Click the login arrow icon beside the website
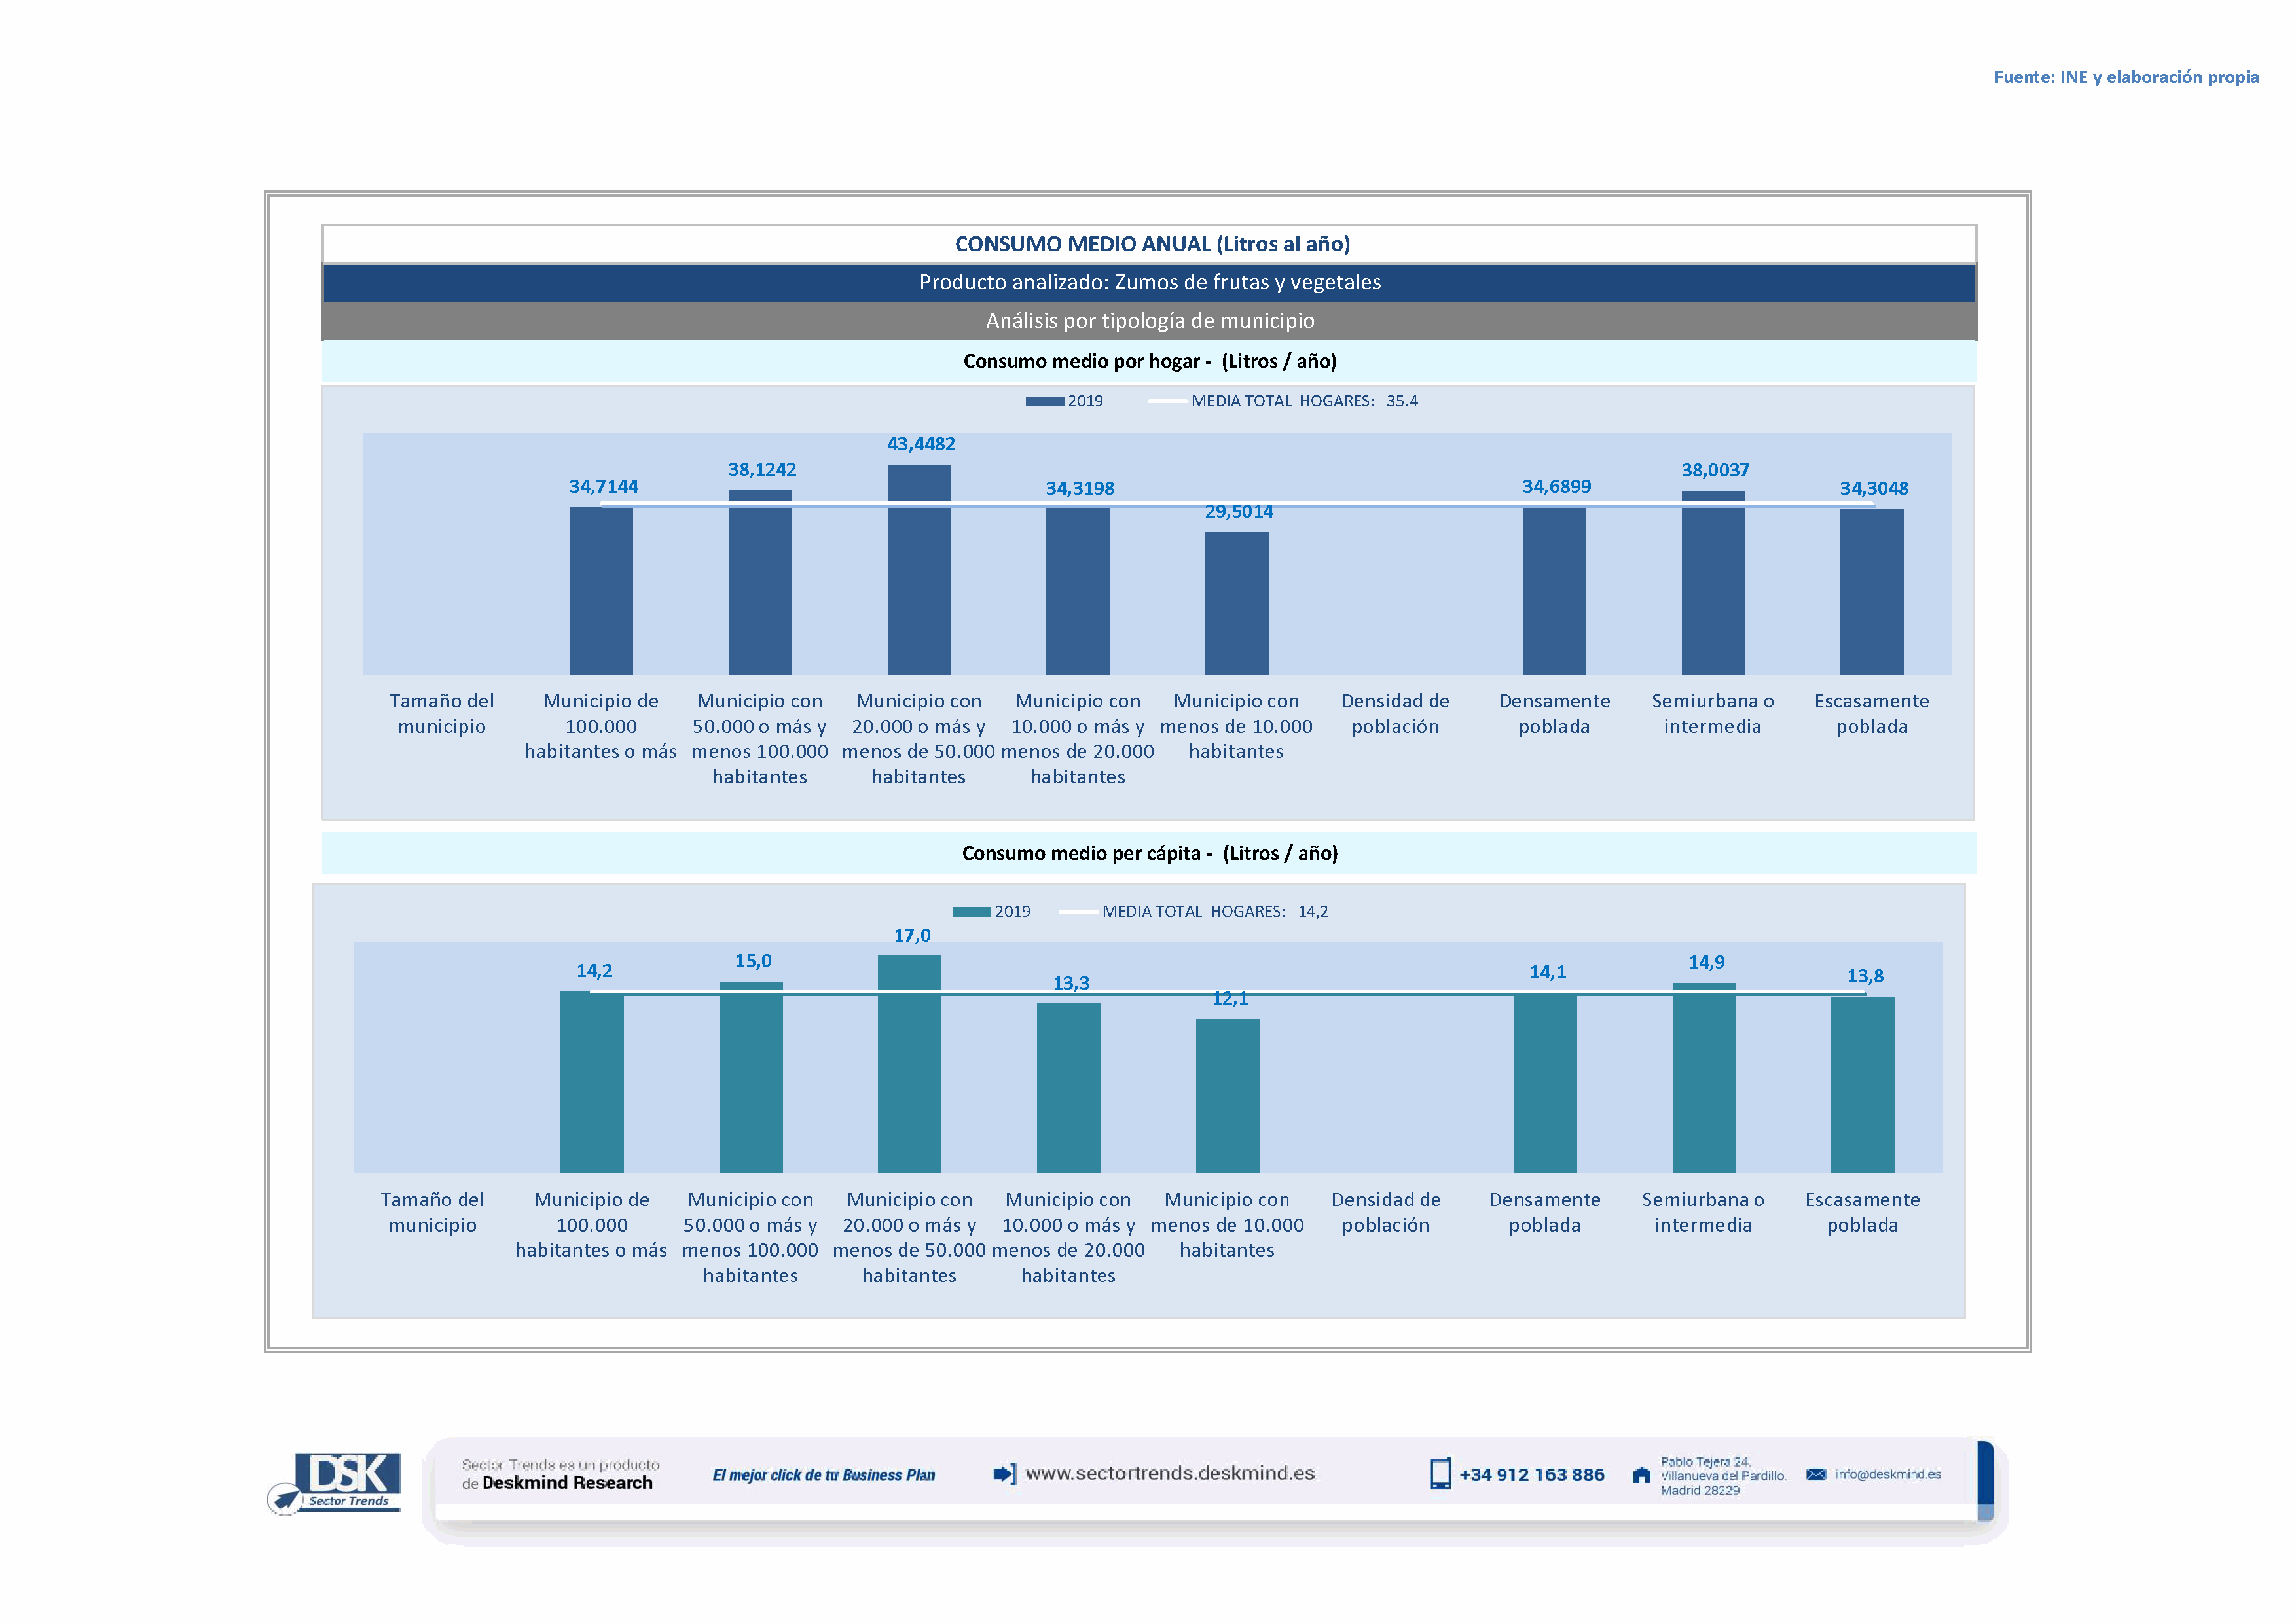Viewport: 2296px width, 1623px height. click(1004, 1474)
